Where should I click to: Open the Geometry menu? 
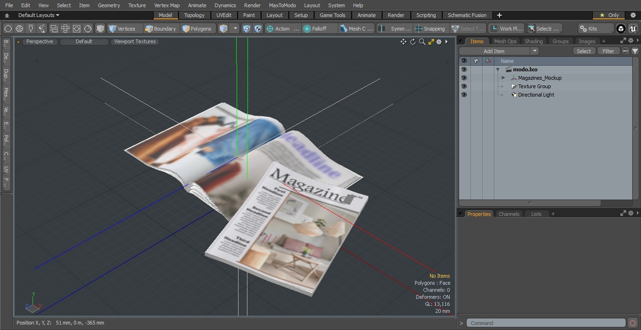109,5
